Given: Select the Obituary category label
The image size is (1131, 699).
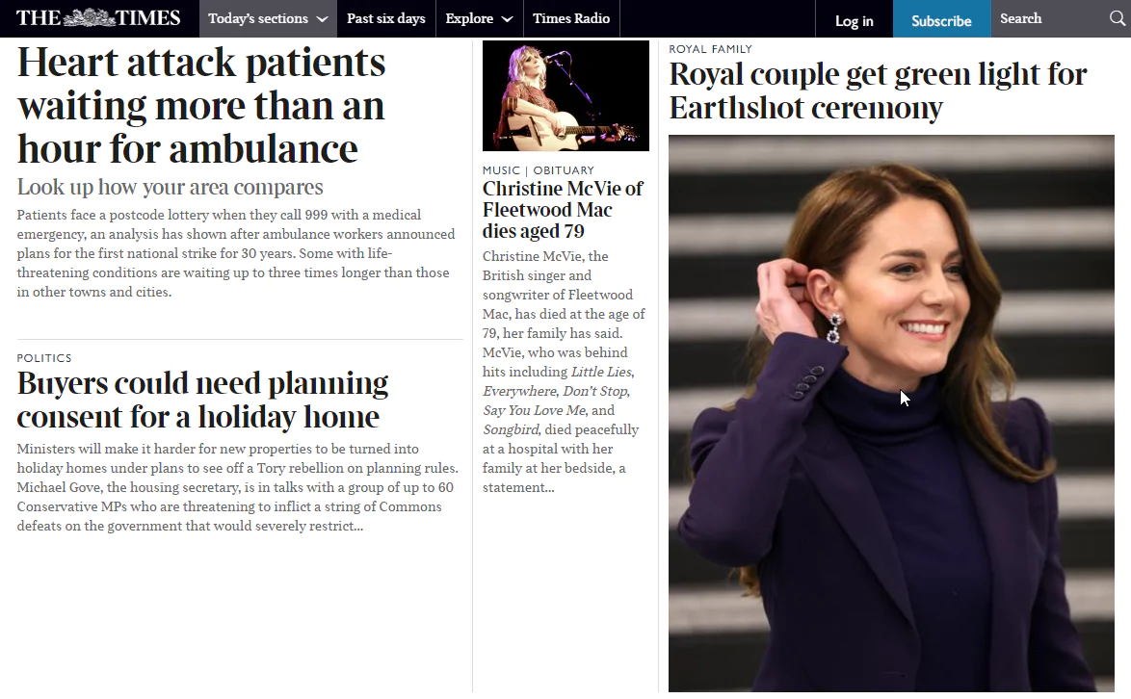Looking at the screenshot, I should (x=564, y=170).
